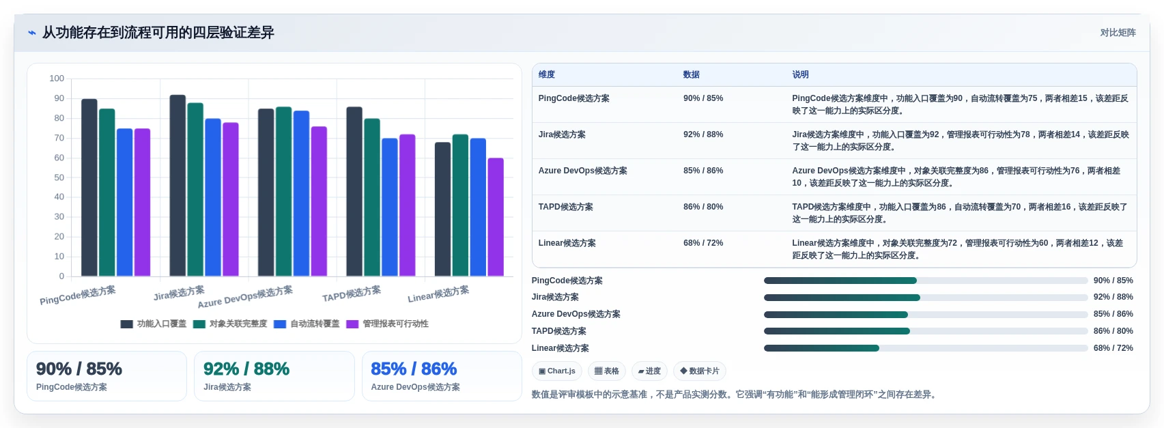This screenshot has height=428, width=1164.
Task: Click the 85% / 86% value beside Azure progress bar
Action: [x=1113, y=315]
